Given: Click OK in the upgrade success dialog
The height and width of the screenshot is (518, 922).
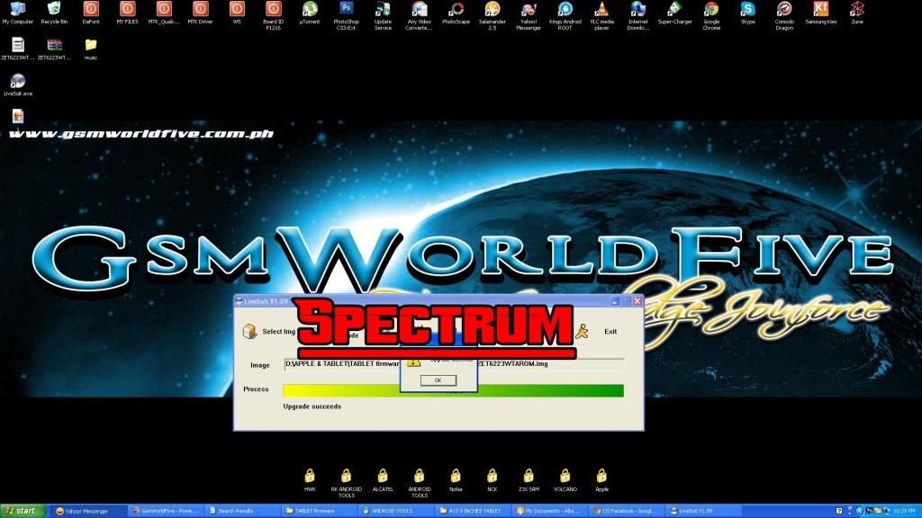Looking at the screenshot, I should click(438, 380).
